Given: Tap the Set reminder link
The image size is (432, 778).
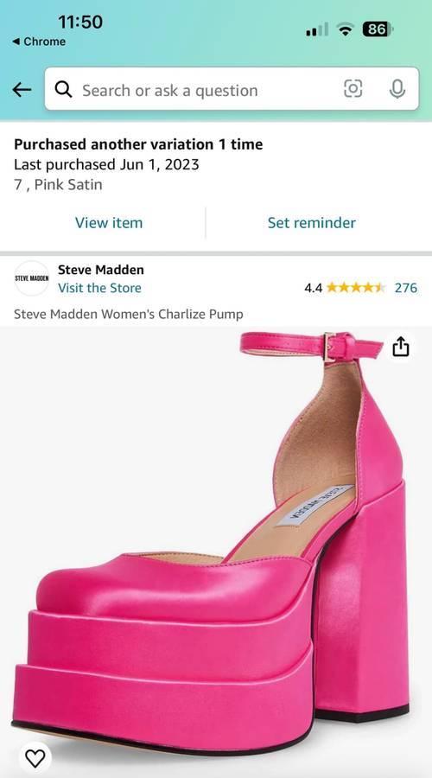Looking at the screenshot, I should [x=312, y=223].
